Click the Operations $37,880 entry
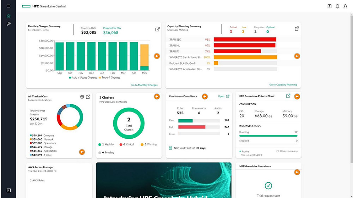The height and width of the screenshot is (198, 353). pyautogui.click(x=43, y=143)
